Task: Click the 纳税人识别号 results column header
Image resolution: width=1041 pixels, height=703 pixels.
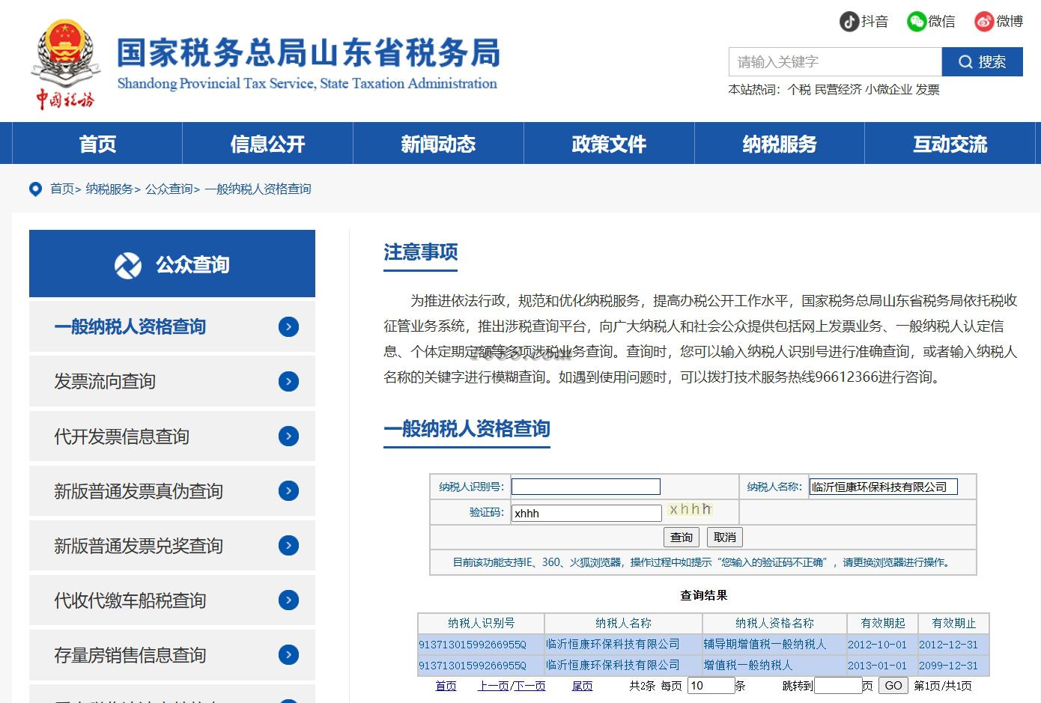Action: tap(481, 623)
